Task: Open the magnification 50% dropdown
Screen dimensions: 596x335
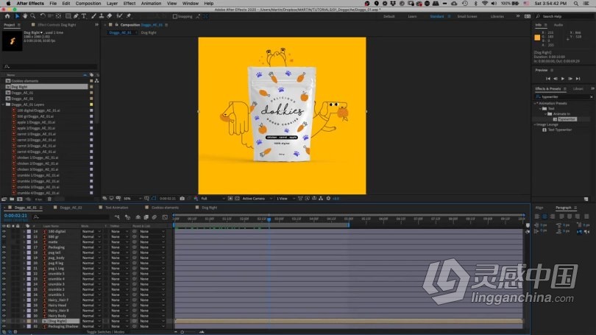Action: (132, 199)
